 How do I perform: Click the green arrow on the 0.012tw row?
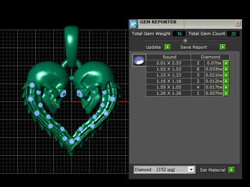click(x=226, y=81)
